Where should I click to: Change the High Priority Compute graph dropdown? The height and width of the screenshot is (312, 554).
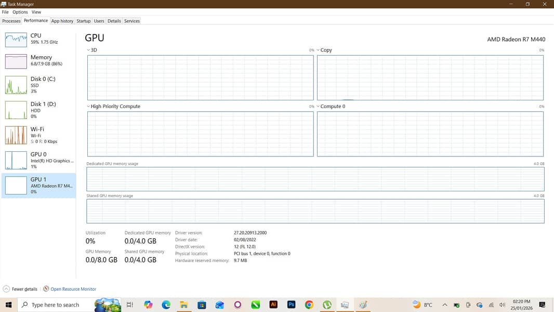click(89, 106)
